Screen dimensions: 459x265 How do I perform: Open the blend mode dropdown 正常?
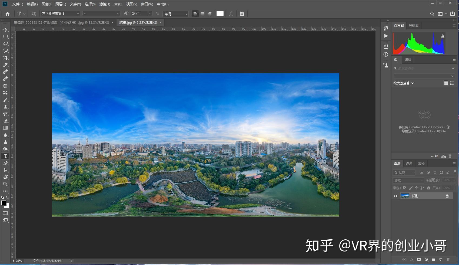(408, 180)
